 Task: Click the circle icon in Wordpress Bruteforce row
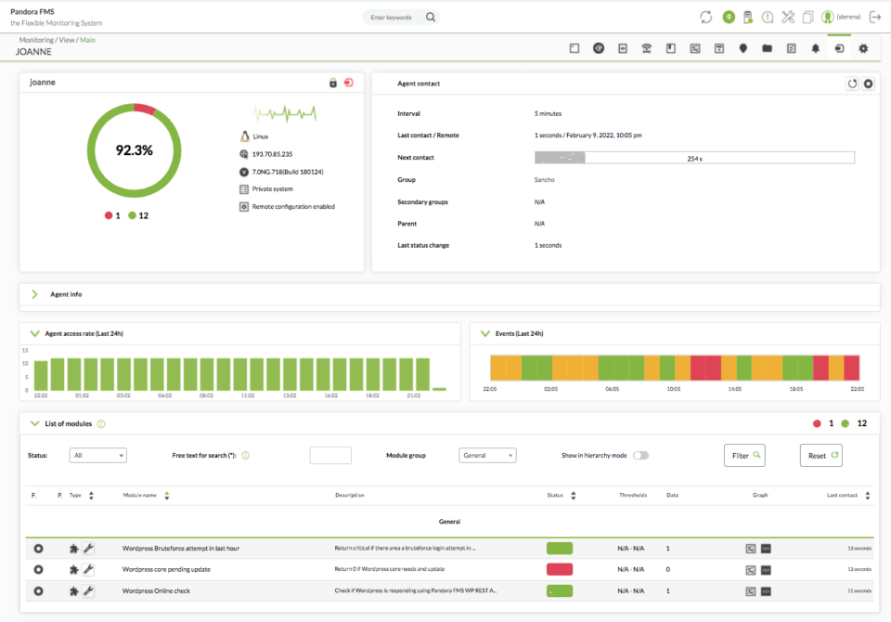pyautogui.click(x=38, y=549)
